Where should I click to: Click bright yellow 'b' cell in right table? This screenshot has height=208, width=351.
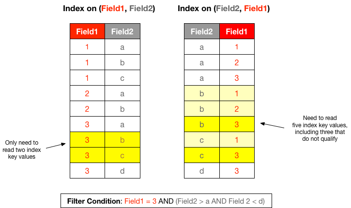(202, 124)
